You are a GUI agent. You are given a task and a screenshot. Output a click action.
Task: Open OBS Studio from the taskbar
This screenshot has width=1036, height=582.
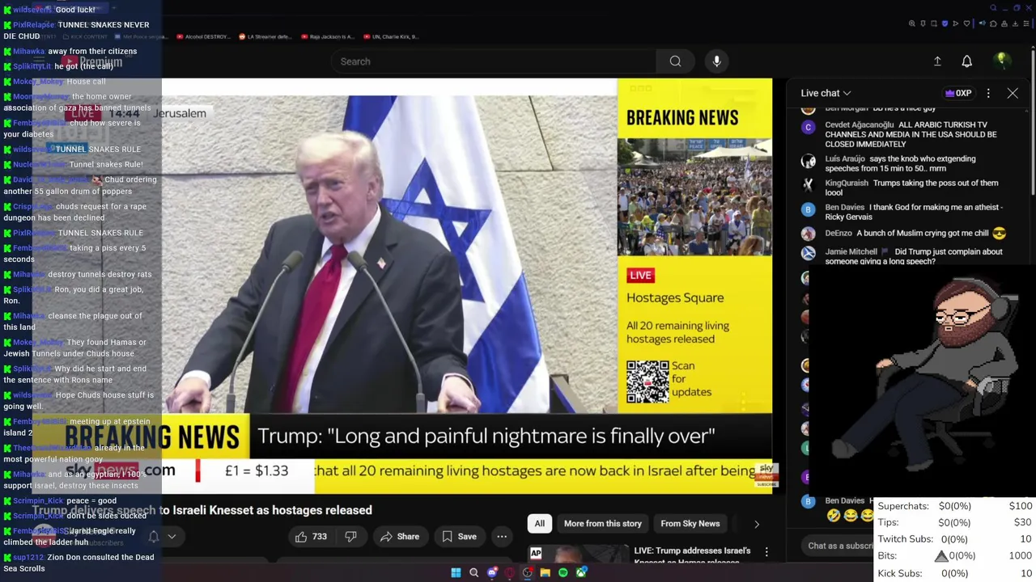click(528, 572)
